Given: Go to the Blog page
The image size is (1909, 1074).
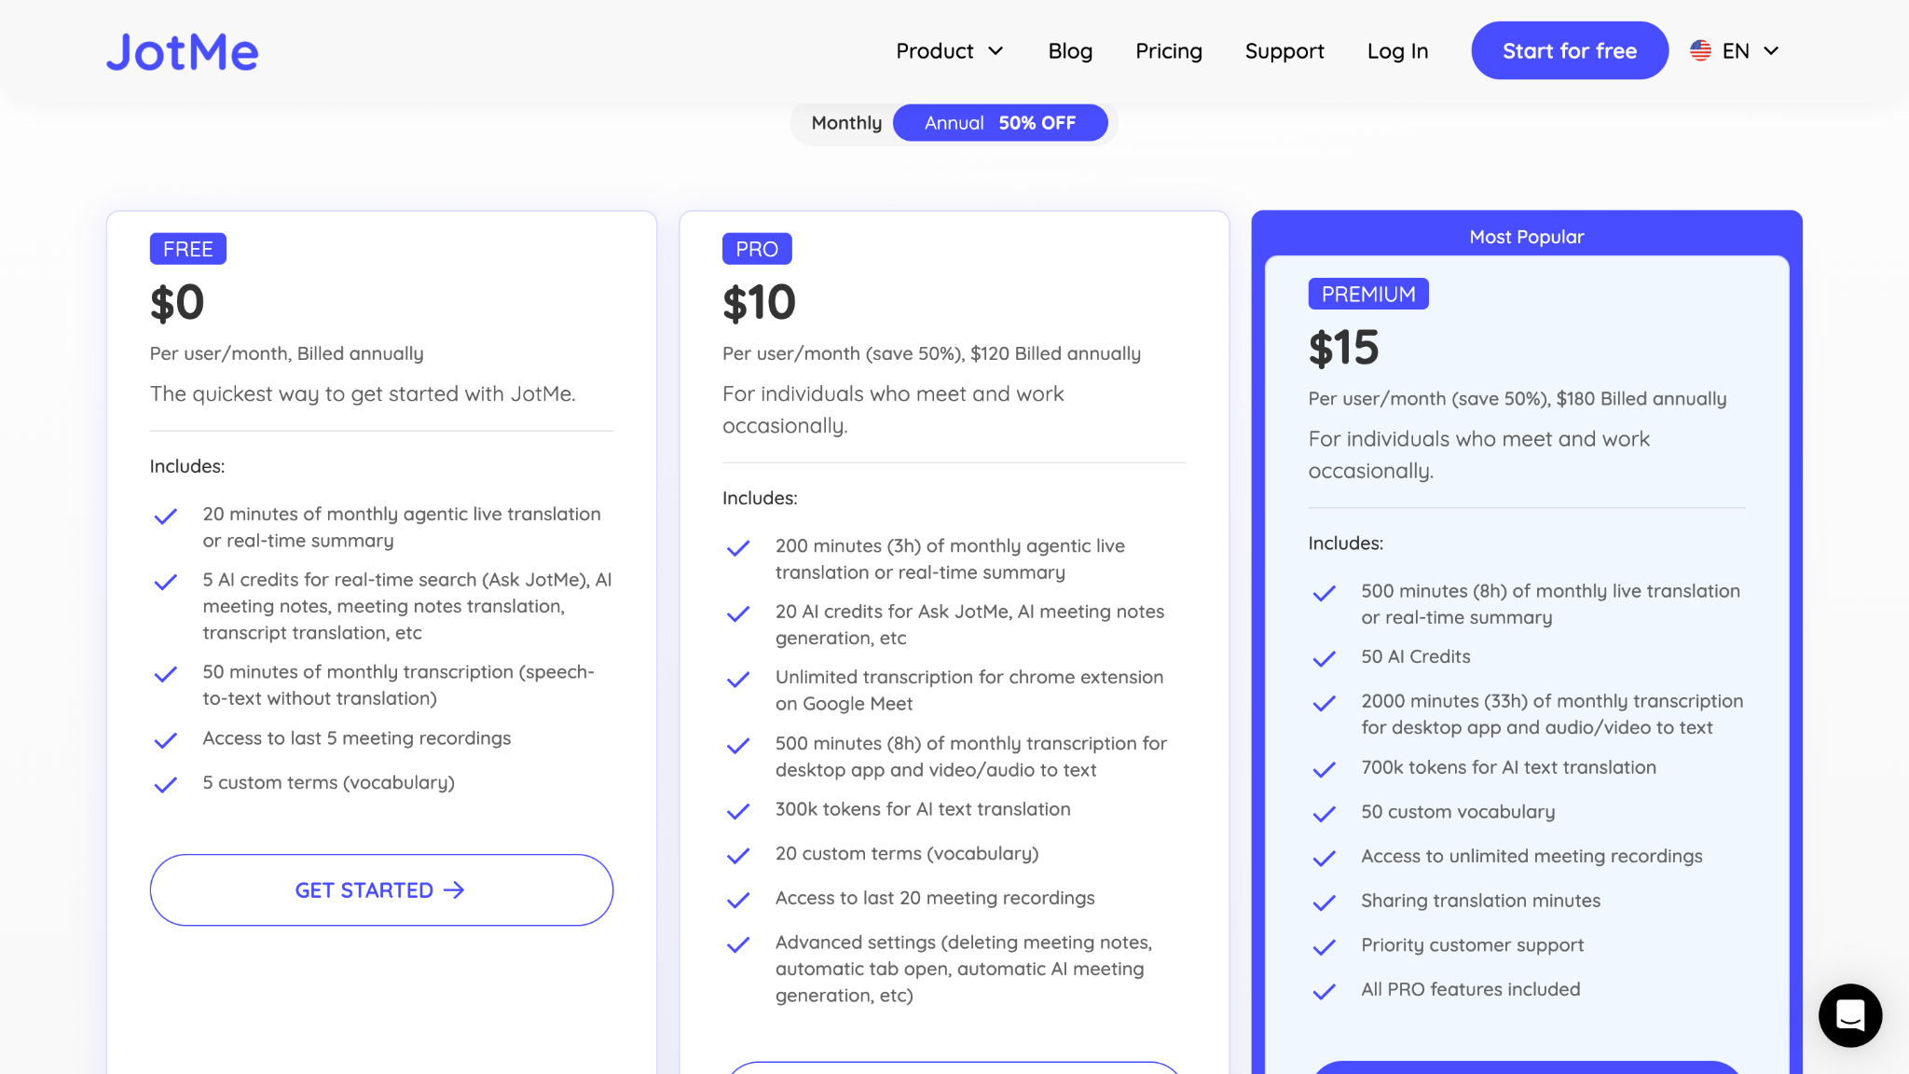Looking at the screenshot, I should tap(1070, 51).
